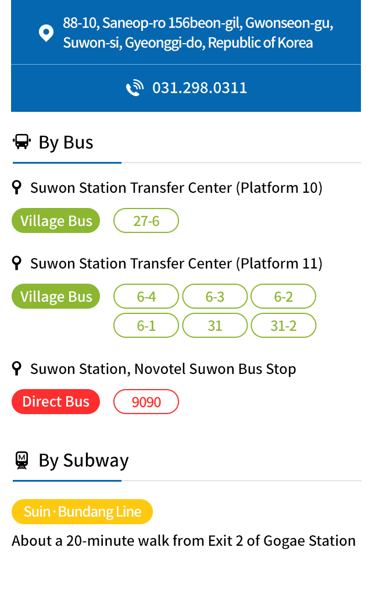This screenshot has height=604, width=372.
Task: Click the yellow Suin·Bundang Line badge
Action: click(82, 511)
